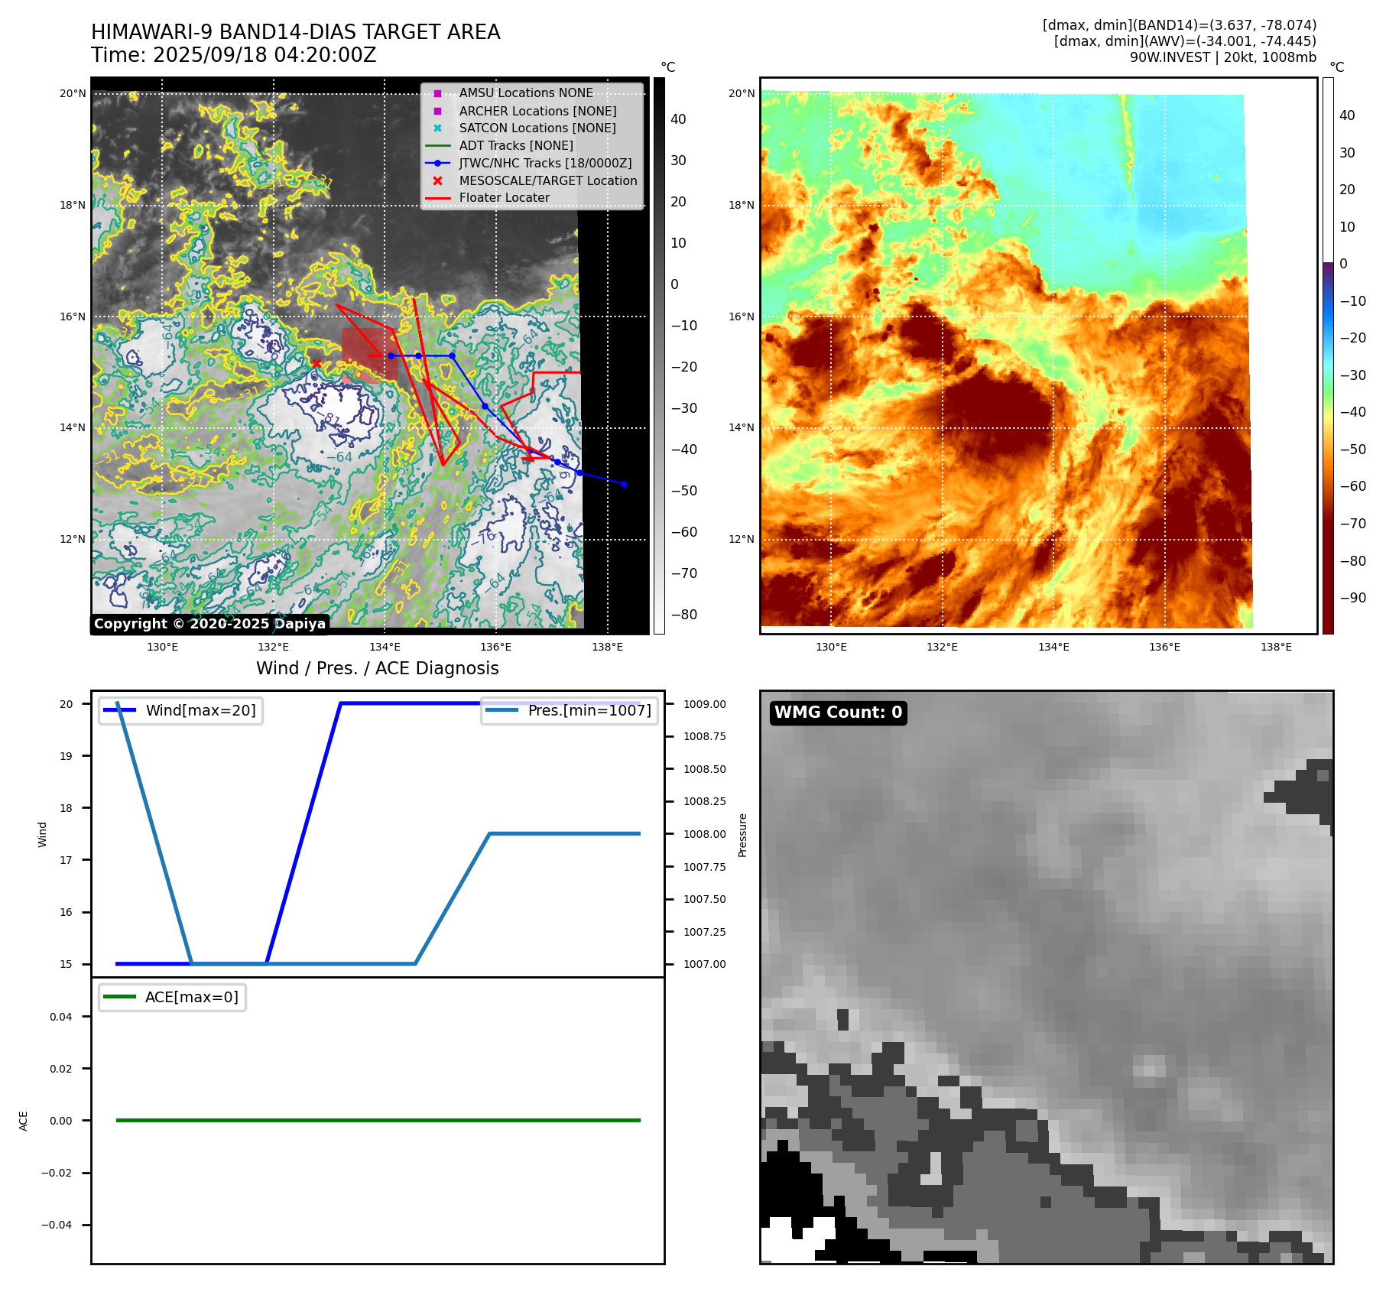
Task: Open the WMG Count grayscale image
Action: (x=1047, y=977)
